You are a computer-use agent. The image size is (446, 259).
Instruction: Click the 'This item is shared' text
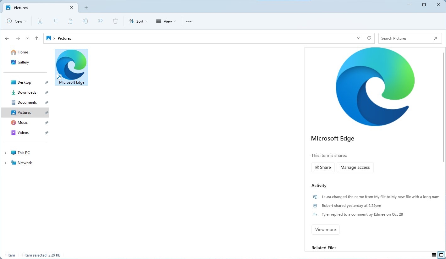(329, 155)
